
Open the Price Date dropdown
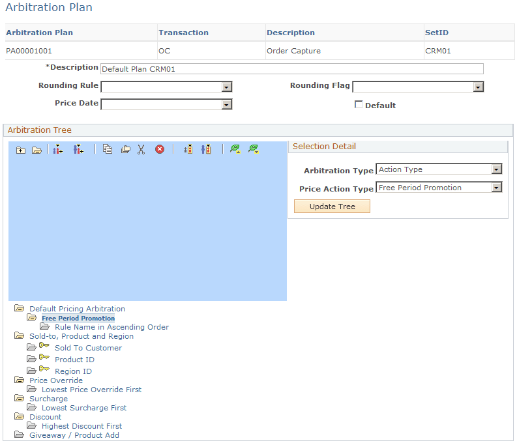coord(166,105)
